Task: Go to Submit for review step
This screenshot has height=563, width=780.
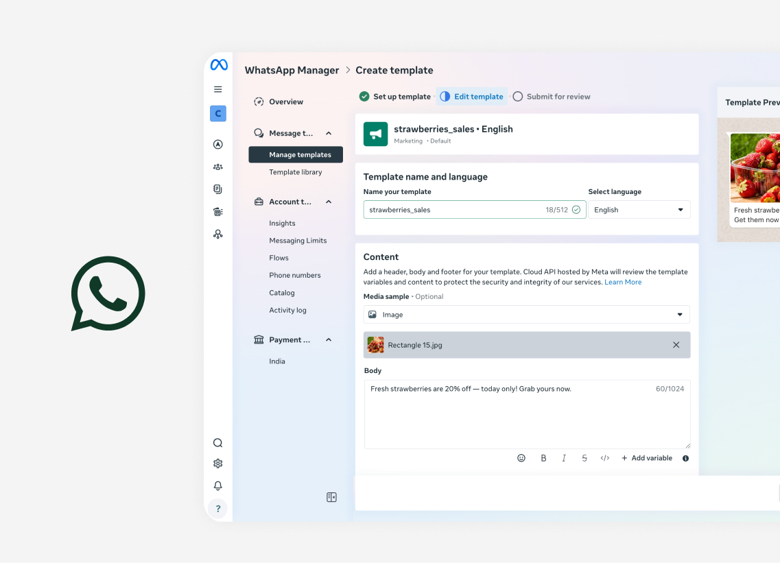Action: pos(552,97)
